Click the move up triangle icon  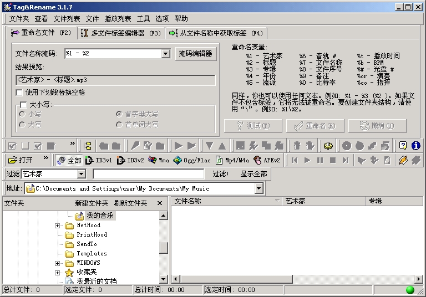pos(222,146)
